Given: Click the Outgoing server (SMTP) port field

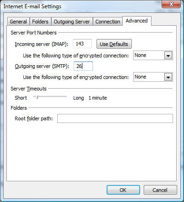Looking at the screenshot, I should 83,66.
